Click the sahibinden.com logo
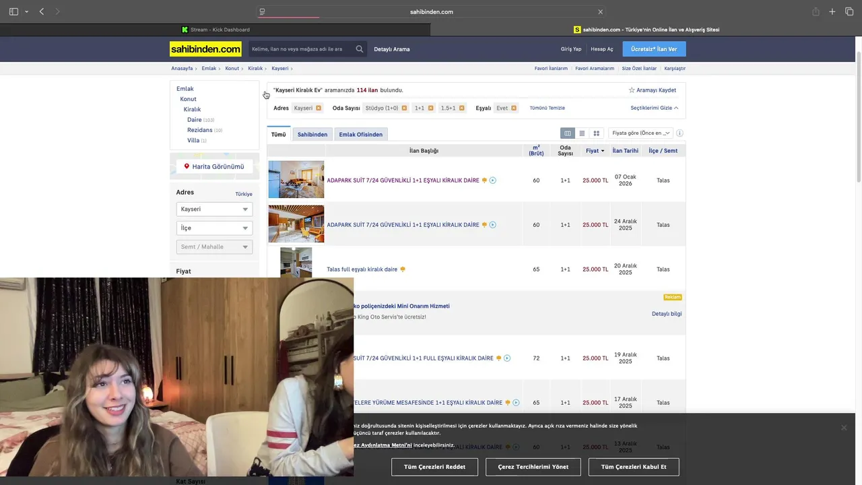This screenshot has height=485, width=862. click(x=205, y=49)
